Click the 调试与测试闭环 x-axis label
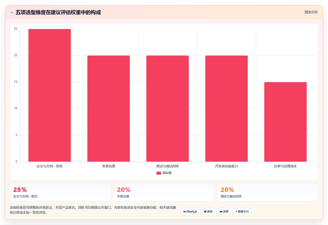The height and width of the screenshot is (225, 328). click(x=167, y=166)
